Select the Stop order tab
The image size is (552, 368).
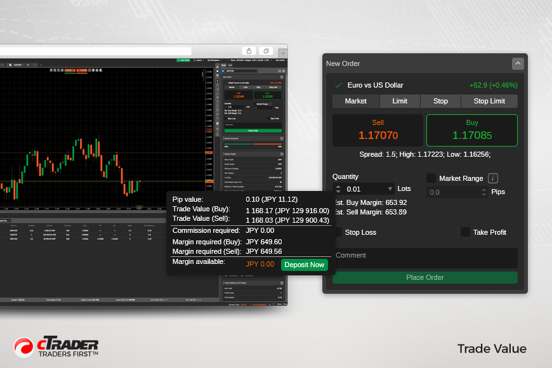tap(440, 101)
